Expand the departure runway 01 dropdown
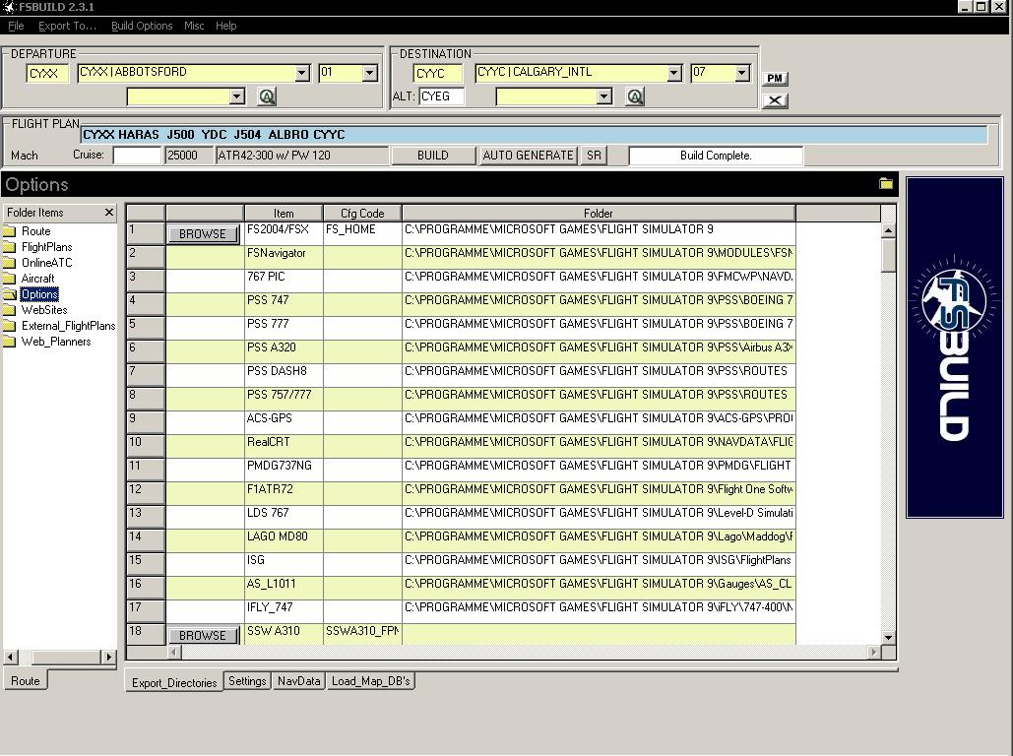Image resolution: width=1013 pixels, height=756 pixels. [x=369, y=73]
